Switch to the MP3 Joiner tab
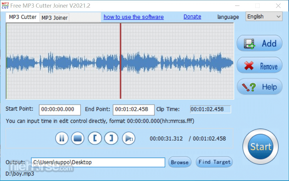Screen dimensions: 289x181 click(55, 18)
